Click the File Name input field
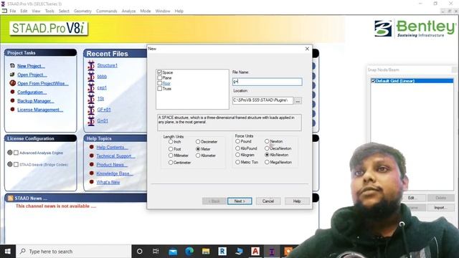Image resolution: width=459 pixels, height=258 pixels. (x=268, y=82)
